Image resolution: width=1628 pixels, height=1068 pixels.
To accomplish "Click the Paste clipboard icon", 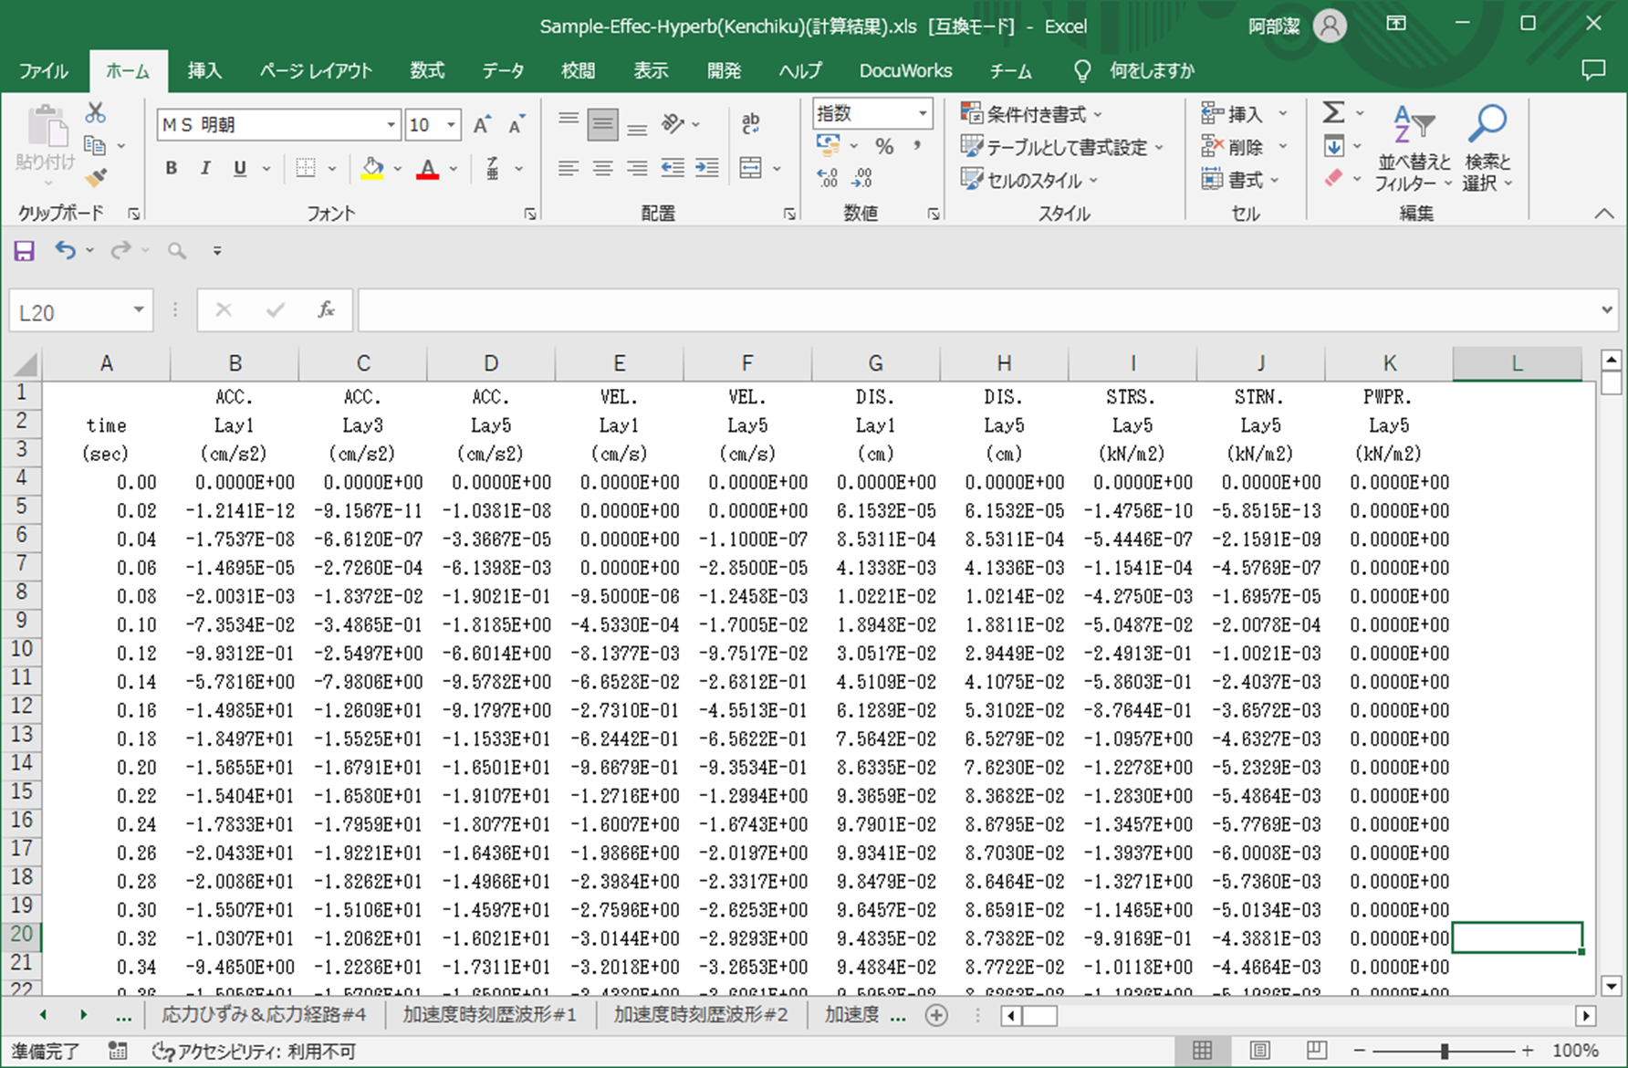I will pos(47,127).
